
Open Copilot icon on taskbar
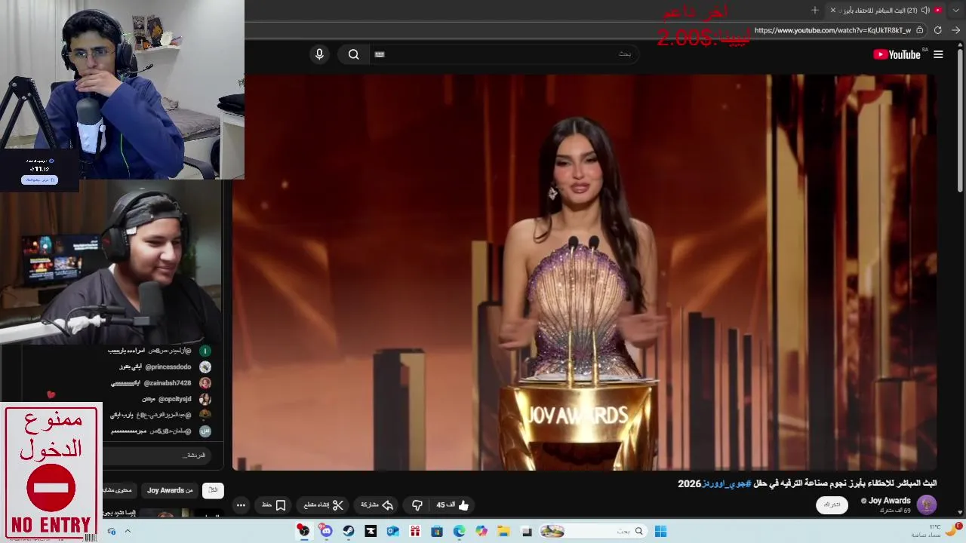pos(481,531)
